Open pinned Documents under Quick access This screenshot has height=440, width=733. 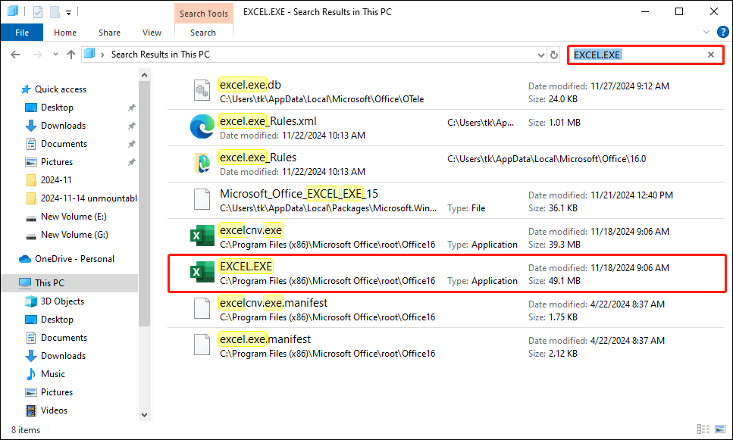click(64, 144)
